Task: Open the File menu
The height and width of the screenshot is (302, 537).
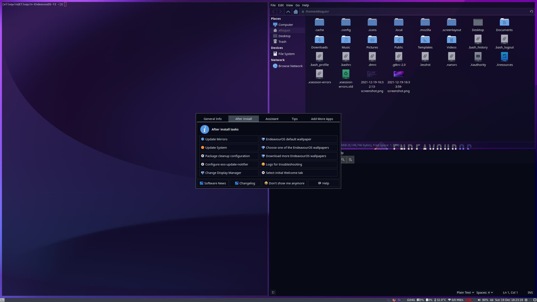Action: [x=273, y=5]
